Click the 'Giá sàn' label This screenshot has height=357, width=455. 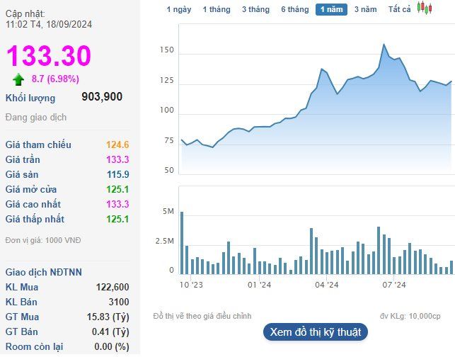click(22, 174)
